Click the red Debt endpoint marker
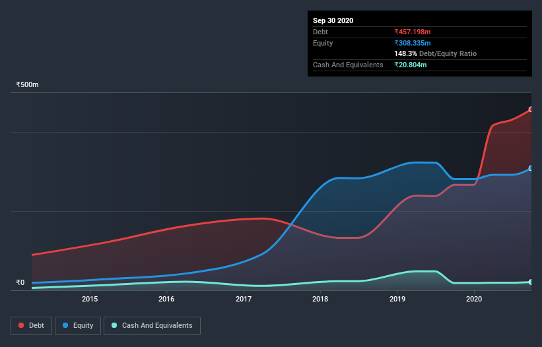This screenshot has width=542, height=347. (531, 110)
